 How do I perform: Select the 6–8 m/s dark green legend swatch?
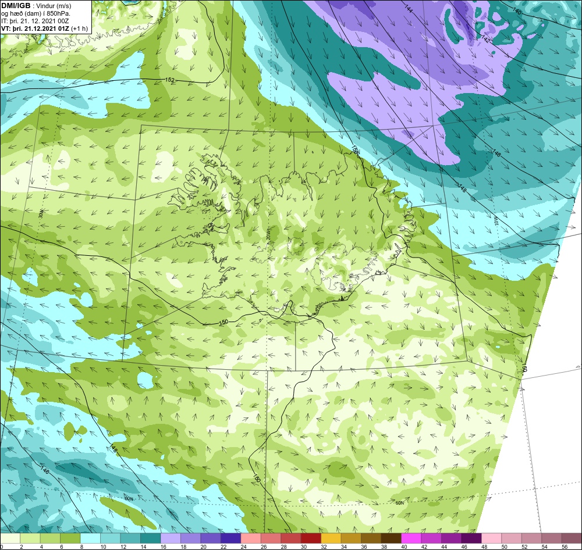(70, 538)
